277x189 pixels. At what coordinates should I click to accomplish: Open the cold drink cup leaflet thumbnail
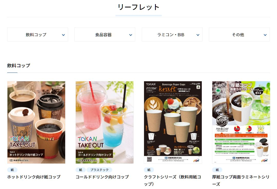point(104,122)
